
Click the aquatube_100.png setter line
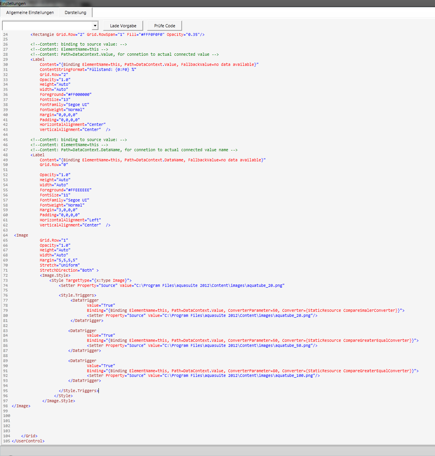click(x=202, y=376)
